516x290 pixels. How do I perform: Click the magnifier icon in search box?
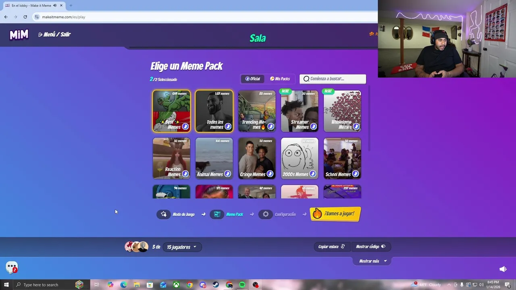pos(306,79)
